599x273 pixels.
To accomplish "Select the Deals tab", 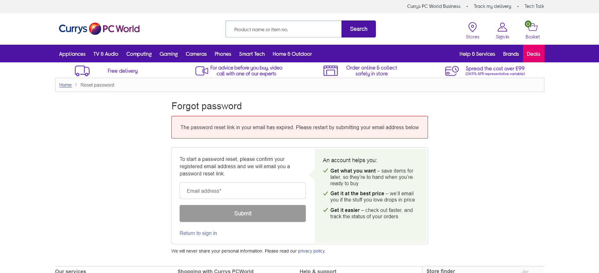I will point(533,54).
